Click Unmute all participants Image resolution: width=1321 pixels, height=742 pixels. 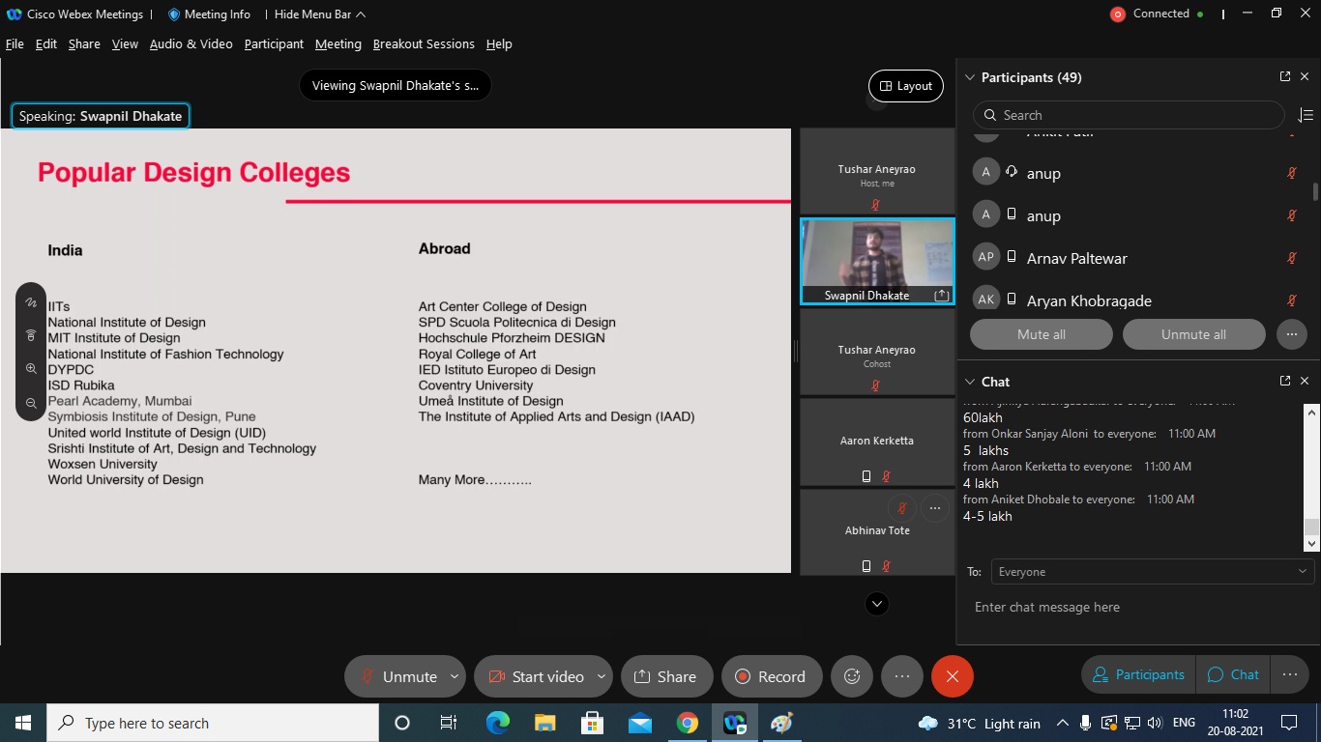tap(1193, 334)
